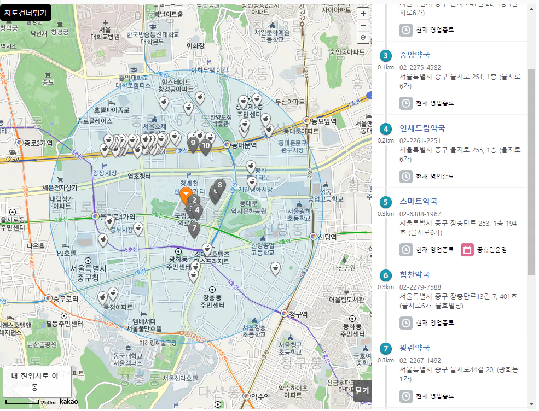Screen dimensions: 539x411
Task: Click the orange current-location marker
Action: 186,195
